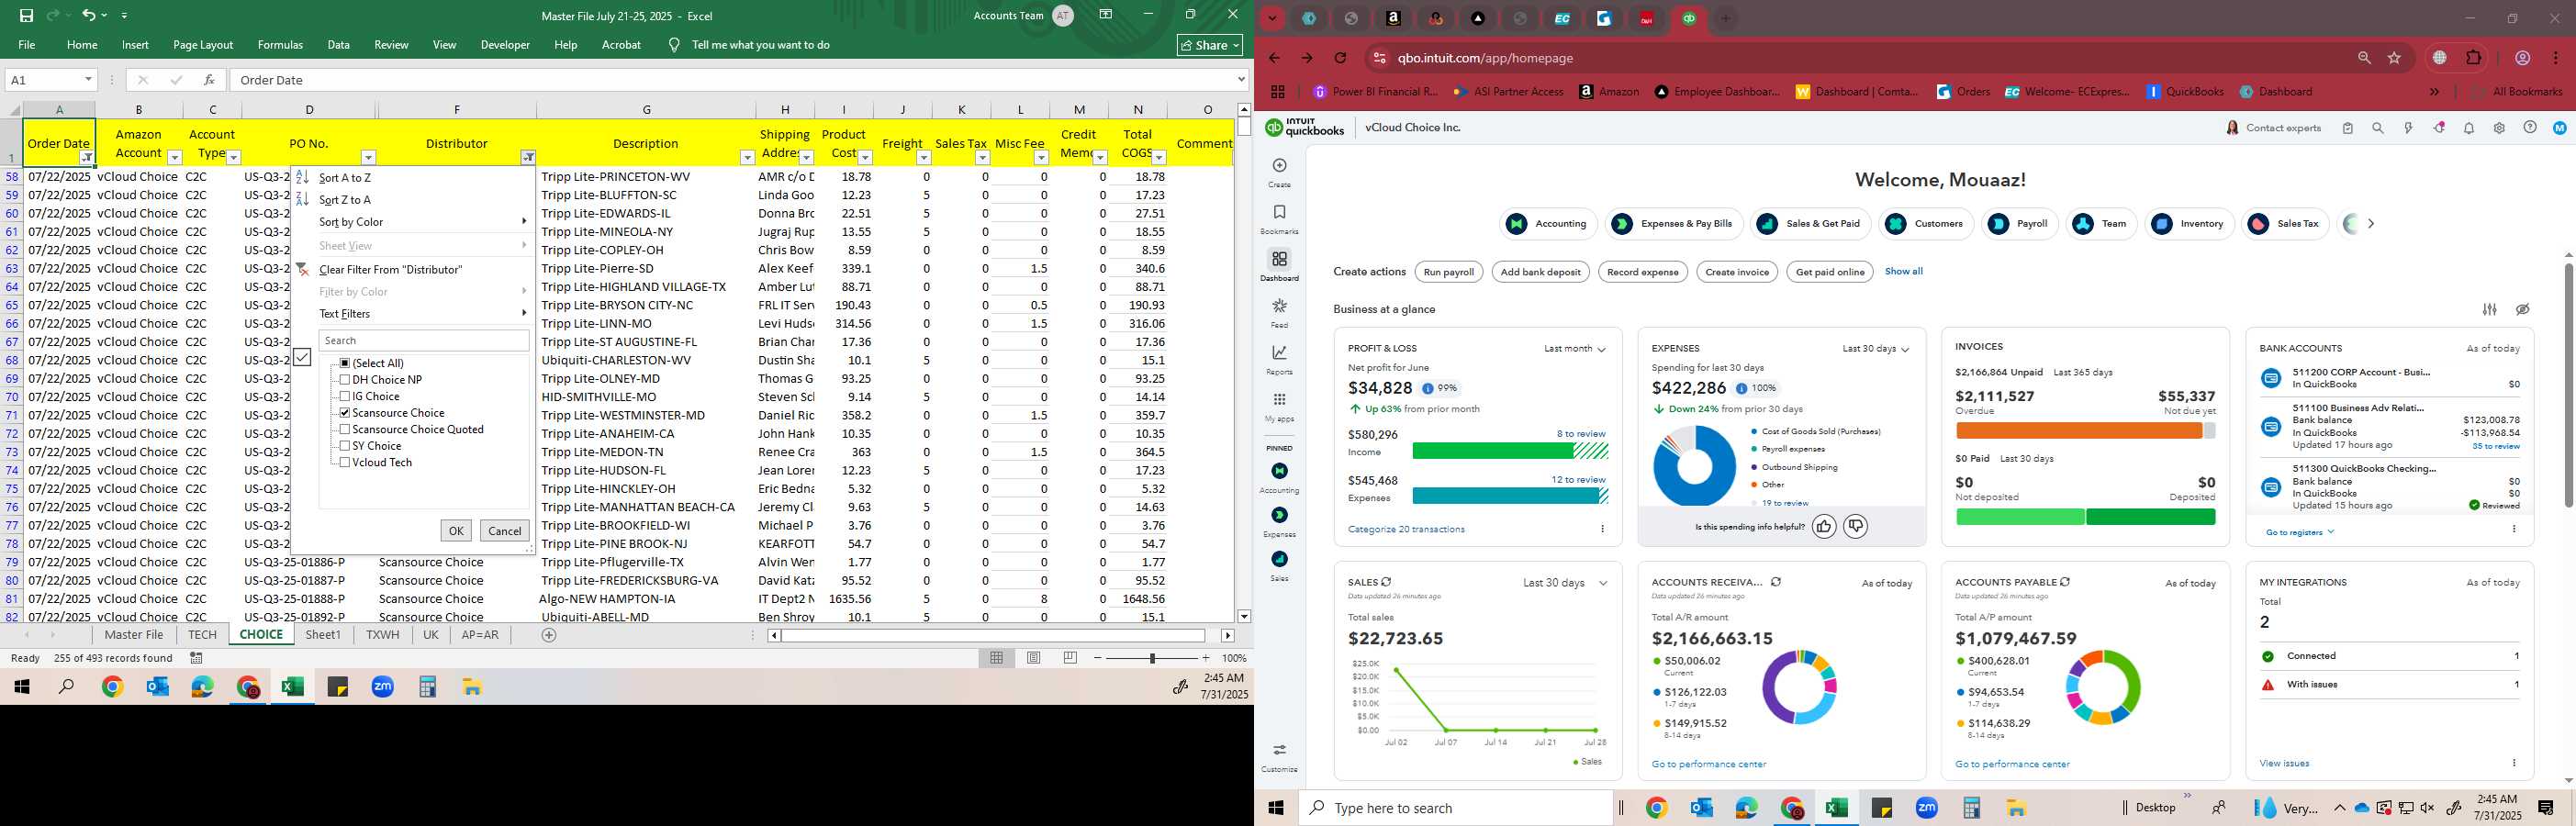The height and width of the screenshot is (826, 2576).
Task: Uncheck Scansource Choice in the filter list
Action: point(345,413)
